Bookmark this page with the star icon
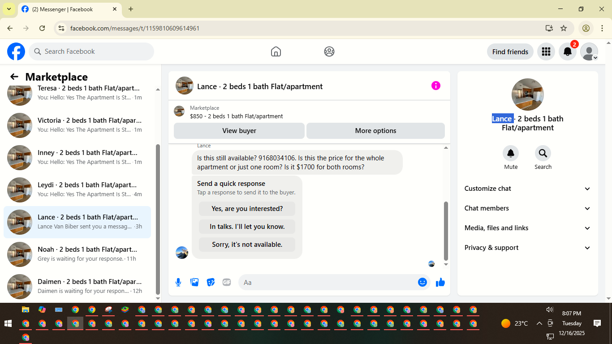 point(564,28)
